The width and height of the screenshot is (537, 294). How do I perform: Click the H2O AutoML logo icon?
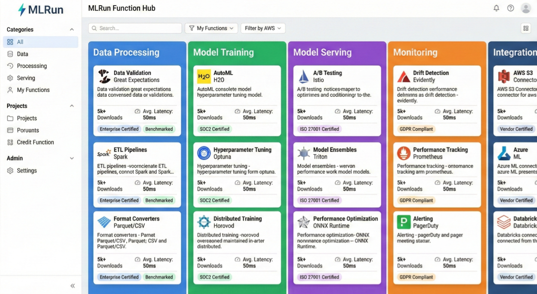click(204, 76)
